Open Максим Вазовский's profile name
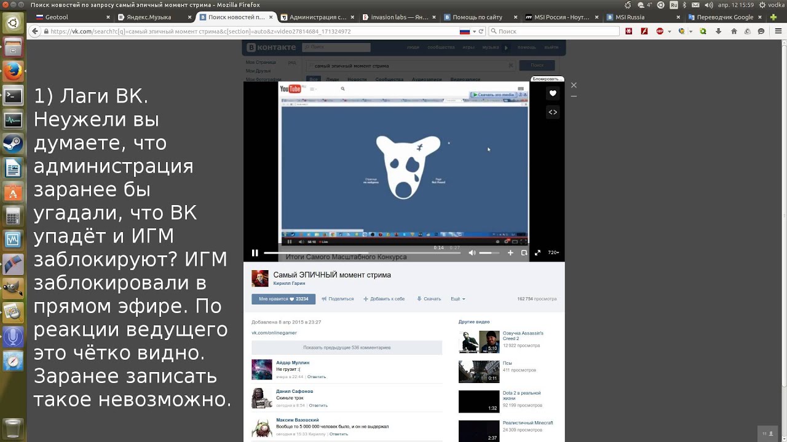The height and width of the screenshot is (442, 787). tap(298, 420)
